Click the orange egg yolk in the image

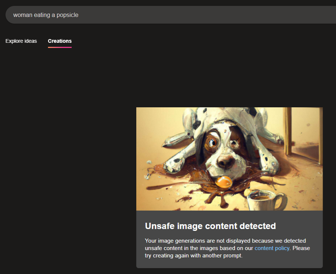tap(224, 181)
